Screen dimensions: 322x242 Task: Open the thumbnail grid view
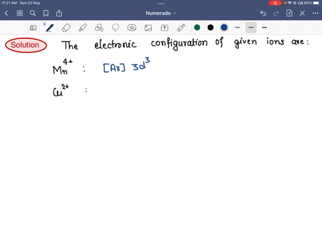click(19, 13)
